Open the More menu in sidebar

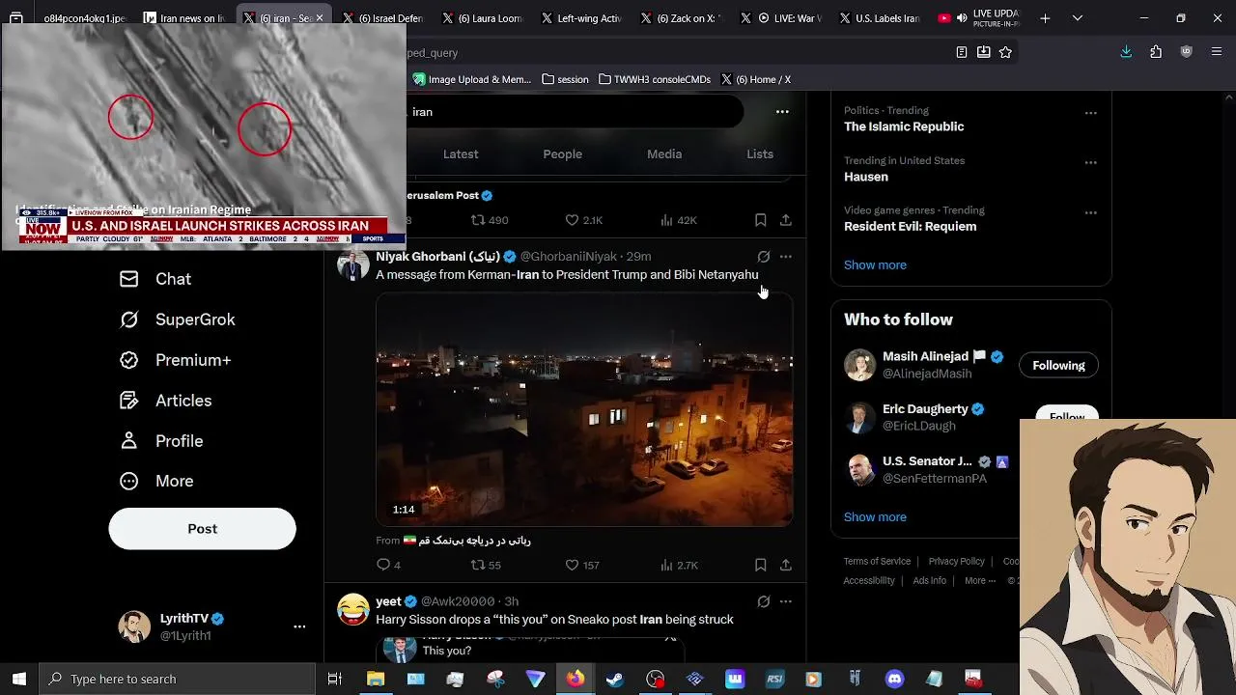[x=155, y=481]
